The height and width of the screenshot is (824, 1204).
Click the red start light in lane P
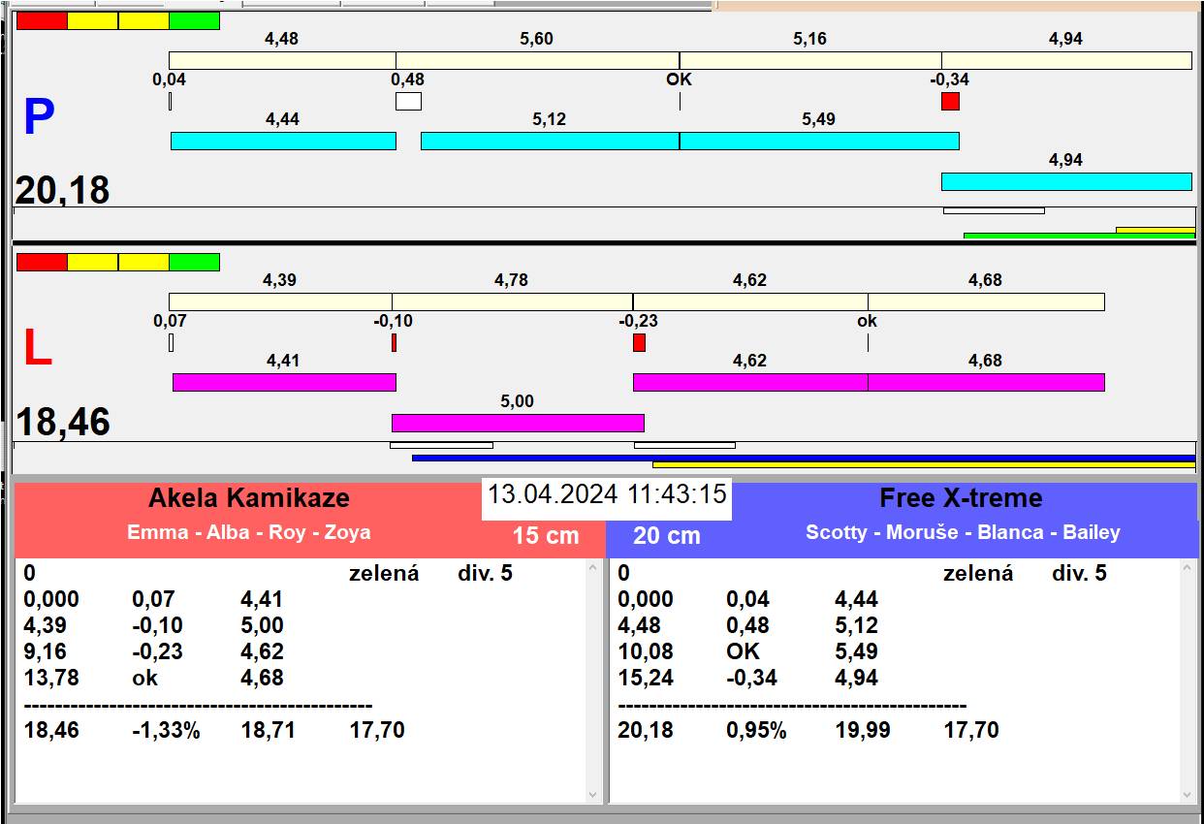(x=43, y=20)
